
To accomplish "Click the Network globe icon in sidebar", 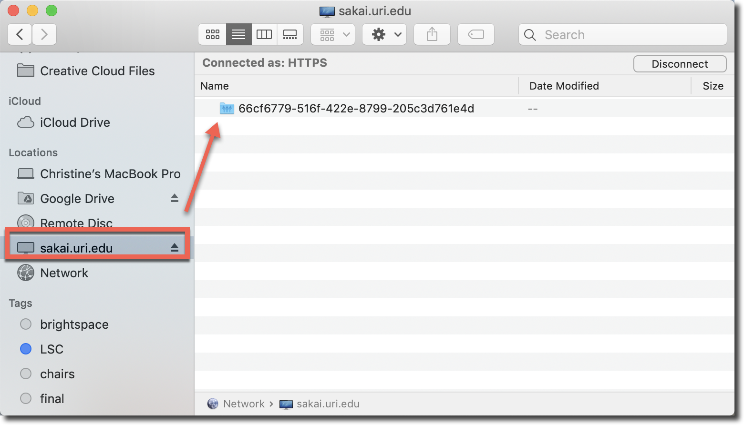I will [26, 273].
